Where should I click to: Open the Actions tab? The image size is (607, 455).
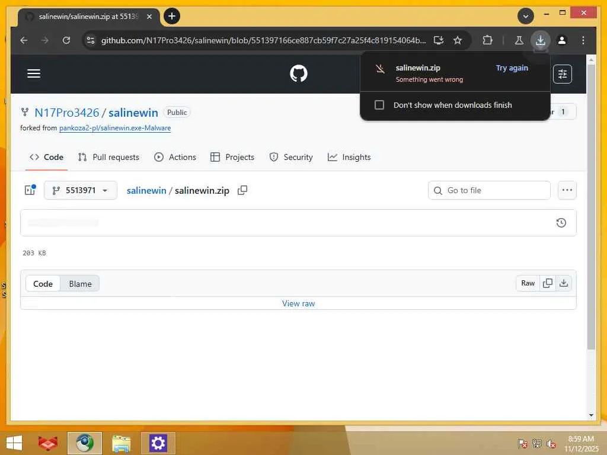175,157
